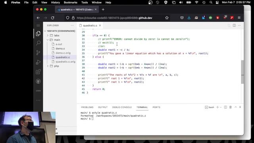Open the terminal launch profile dropdown arrow
Screen dimensions: 254x143
pos(221,107)
